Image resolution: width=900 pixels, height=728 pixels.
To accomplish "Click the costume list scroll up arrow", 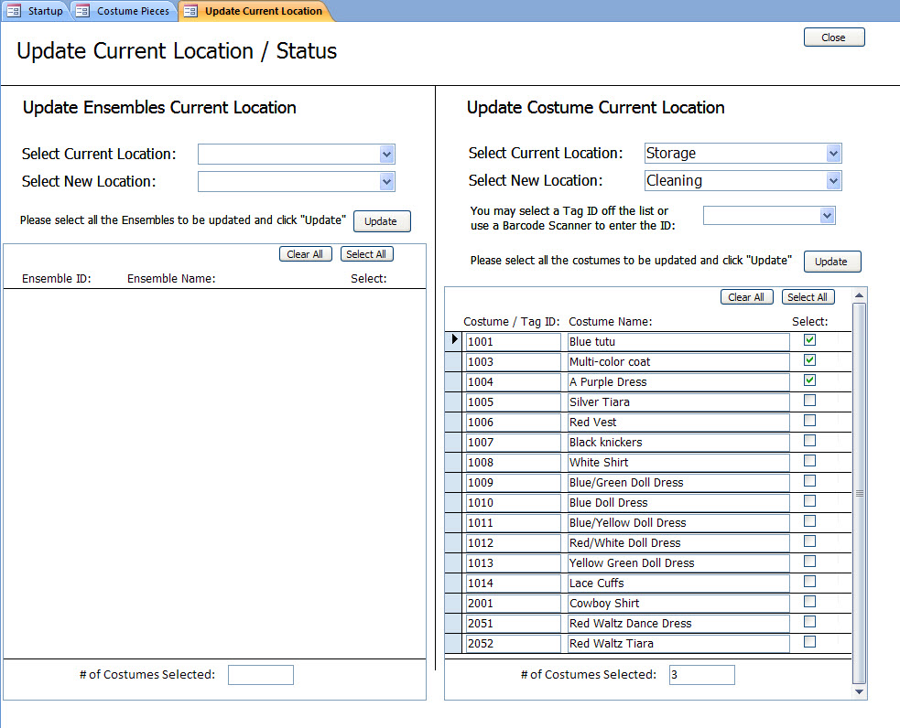I will point(859,295).
